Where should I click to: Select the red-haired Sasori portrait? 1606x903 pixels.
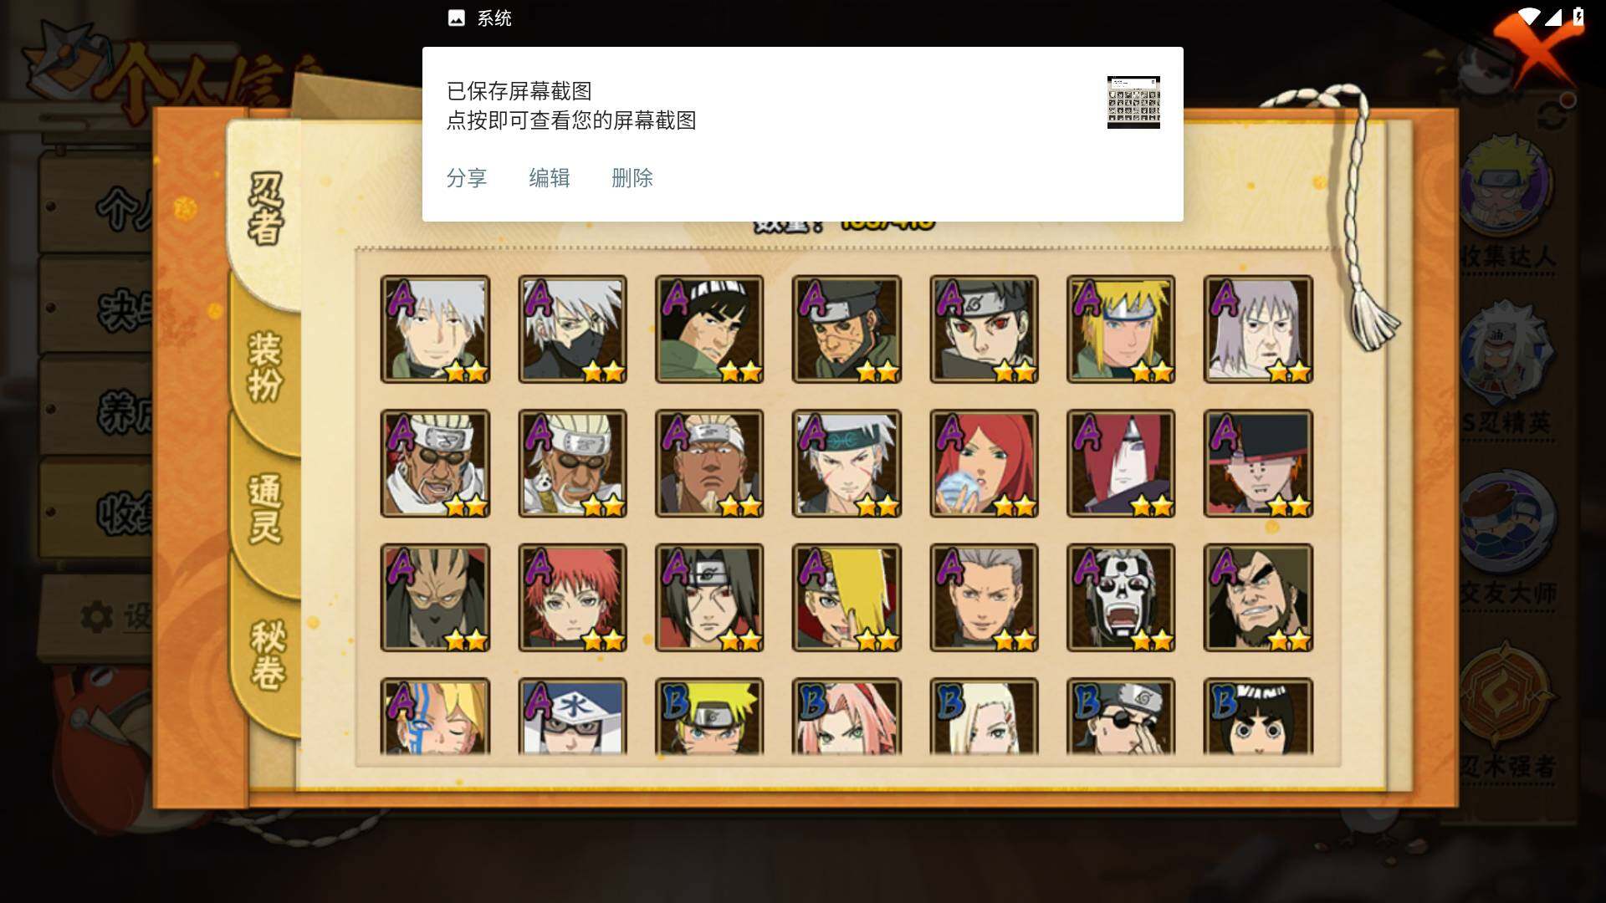(x=572, y=598)
